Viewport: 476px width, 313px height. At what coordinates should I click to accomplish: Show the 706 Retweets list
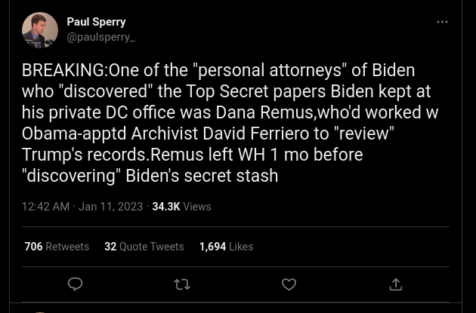(x=57, y=247)
